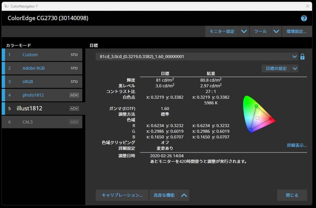The height and width of the screenshot is (208, 316).
Task: Click the 閉じる button
Action: (292, 195)
